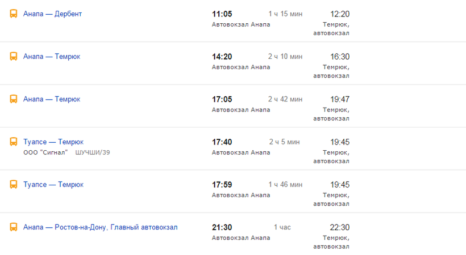This screenshot has height=255, width=466.
Task: Select the 2 ч 42 мин duration text
Action: (285, 99)
